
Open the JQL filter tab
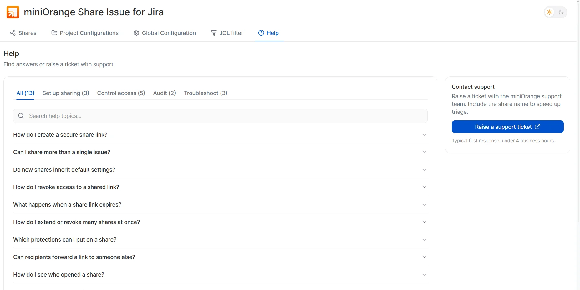[x=227, y=33]
